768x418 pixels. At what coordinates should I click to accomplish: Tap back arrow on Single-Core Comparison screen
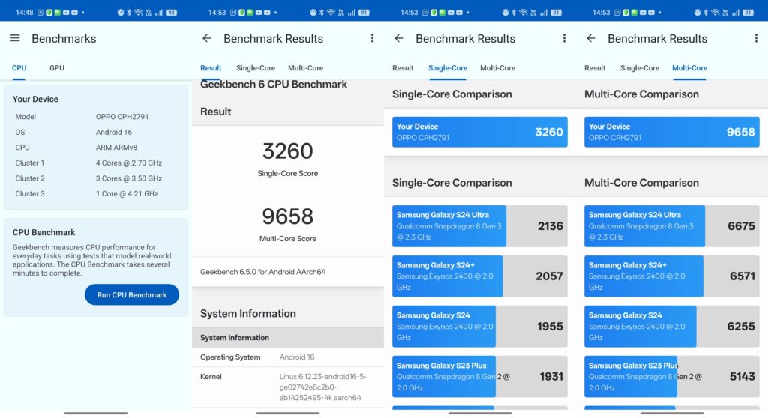point(399,38)
